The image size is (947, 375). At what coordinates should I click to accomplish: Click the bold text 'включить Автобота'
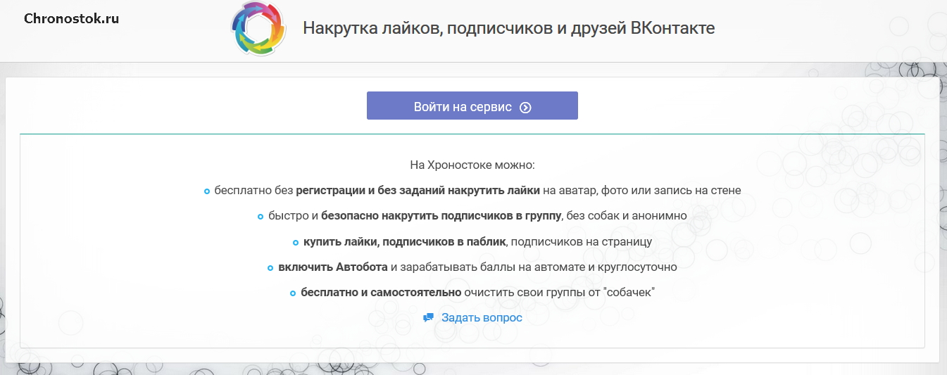pos(332,267)
